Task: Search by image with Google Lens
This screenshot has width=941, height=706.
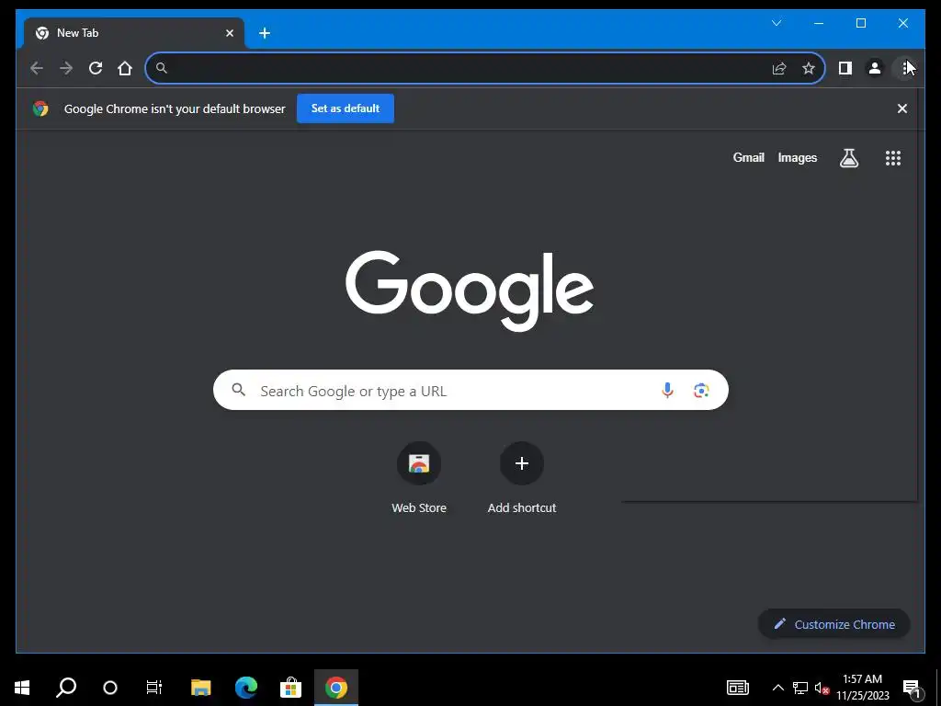Action: [701, 390]
